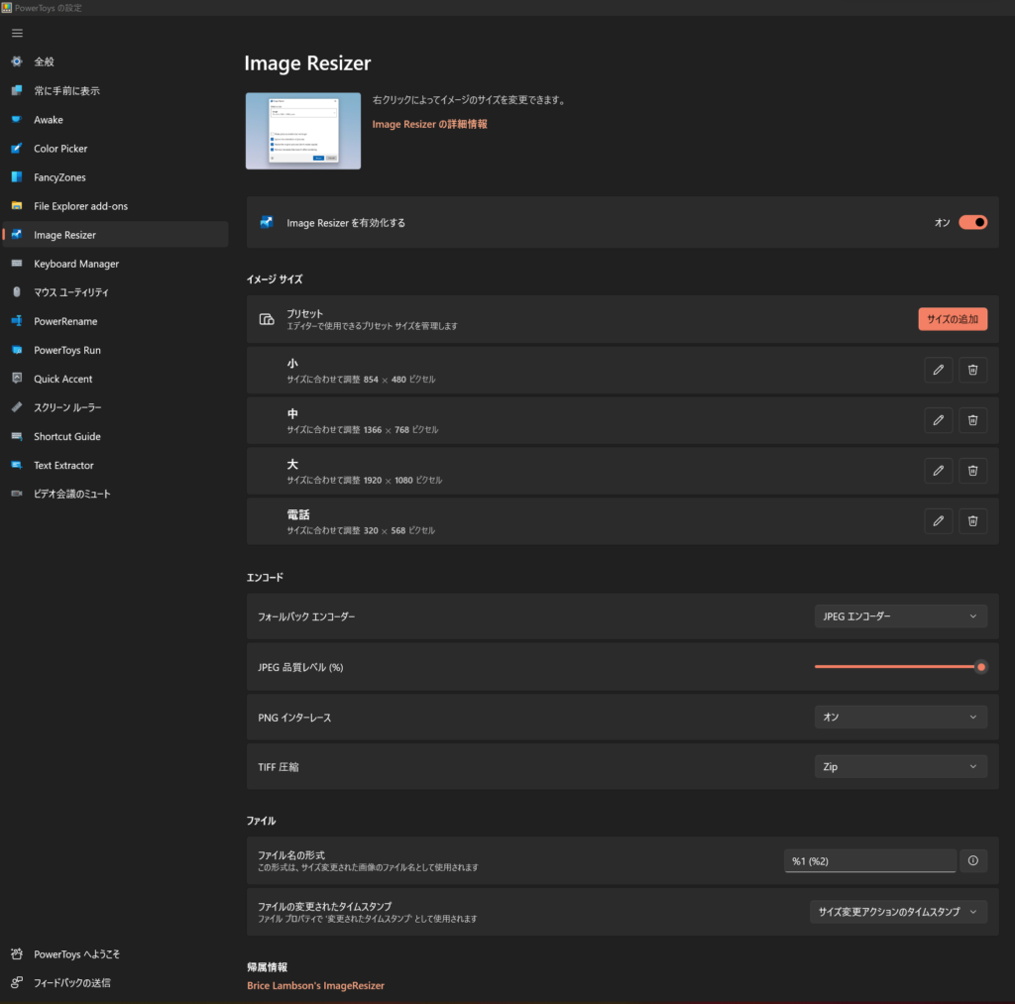Delete the 小 preset with trash icon
This screenshot has height=1004, width=1015.
tap(972, 370)
